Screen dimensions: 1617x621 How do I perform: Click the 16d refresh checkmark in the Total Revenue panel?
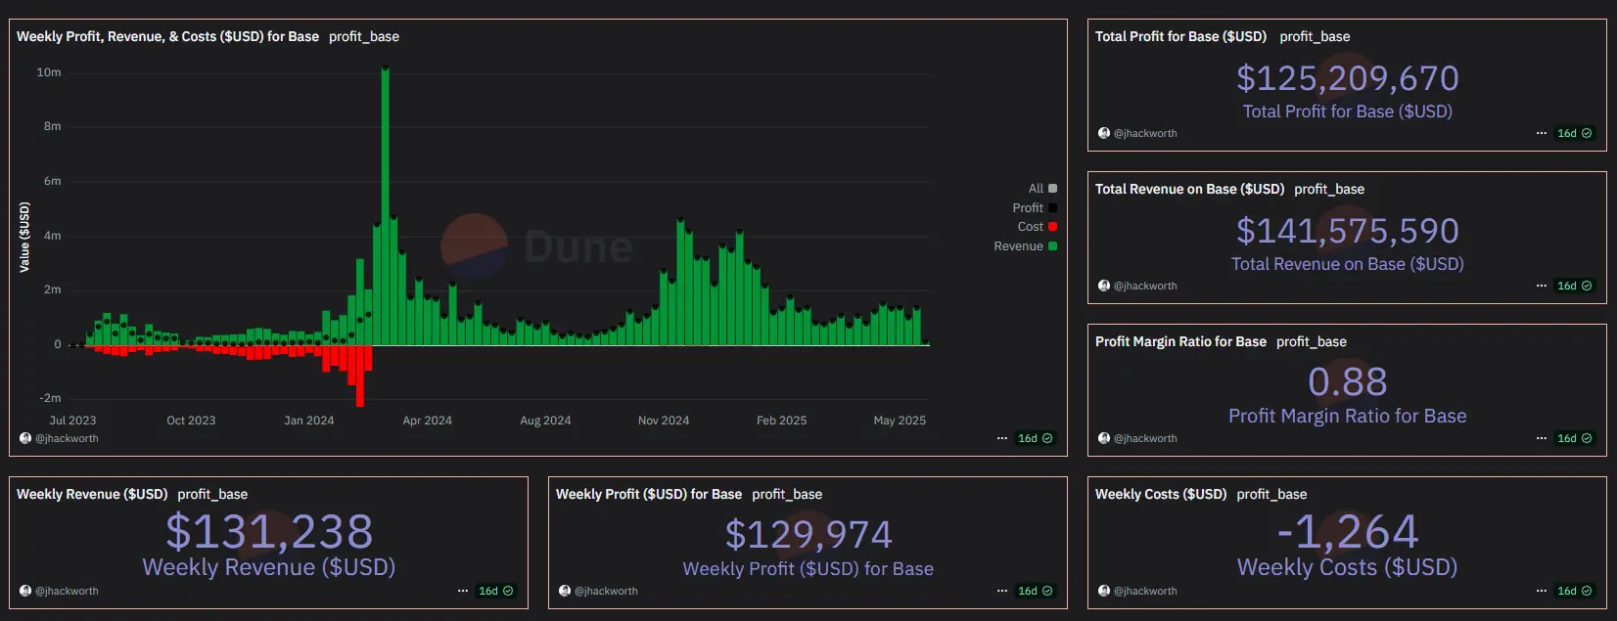(1587, 286)
